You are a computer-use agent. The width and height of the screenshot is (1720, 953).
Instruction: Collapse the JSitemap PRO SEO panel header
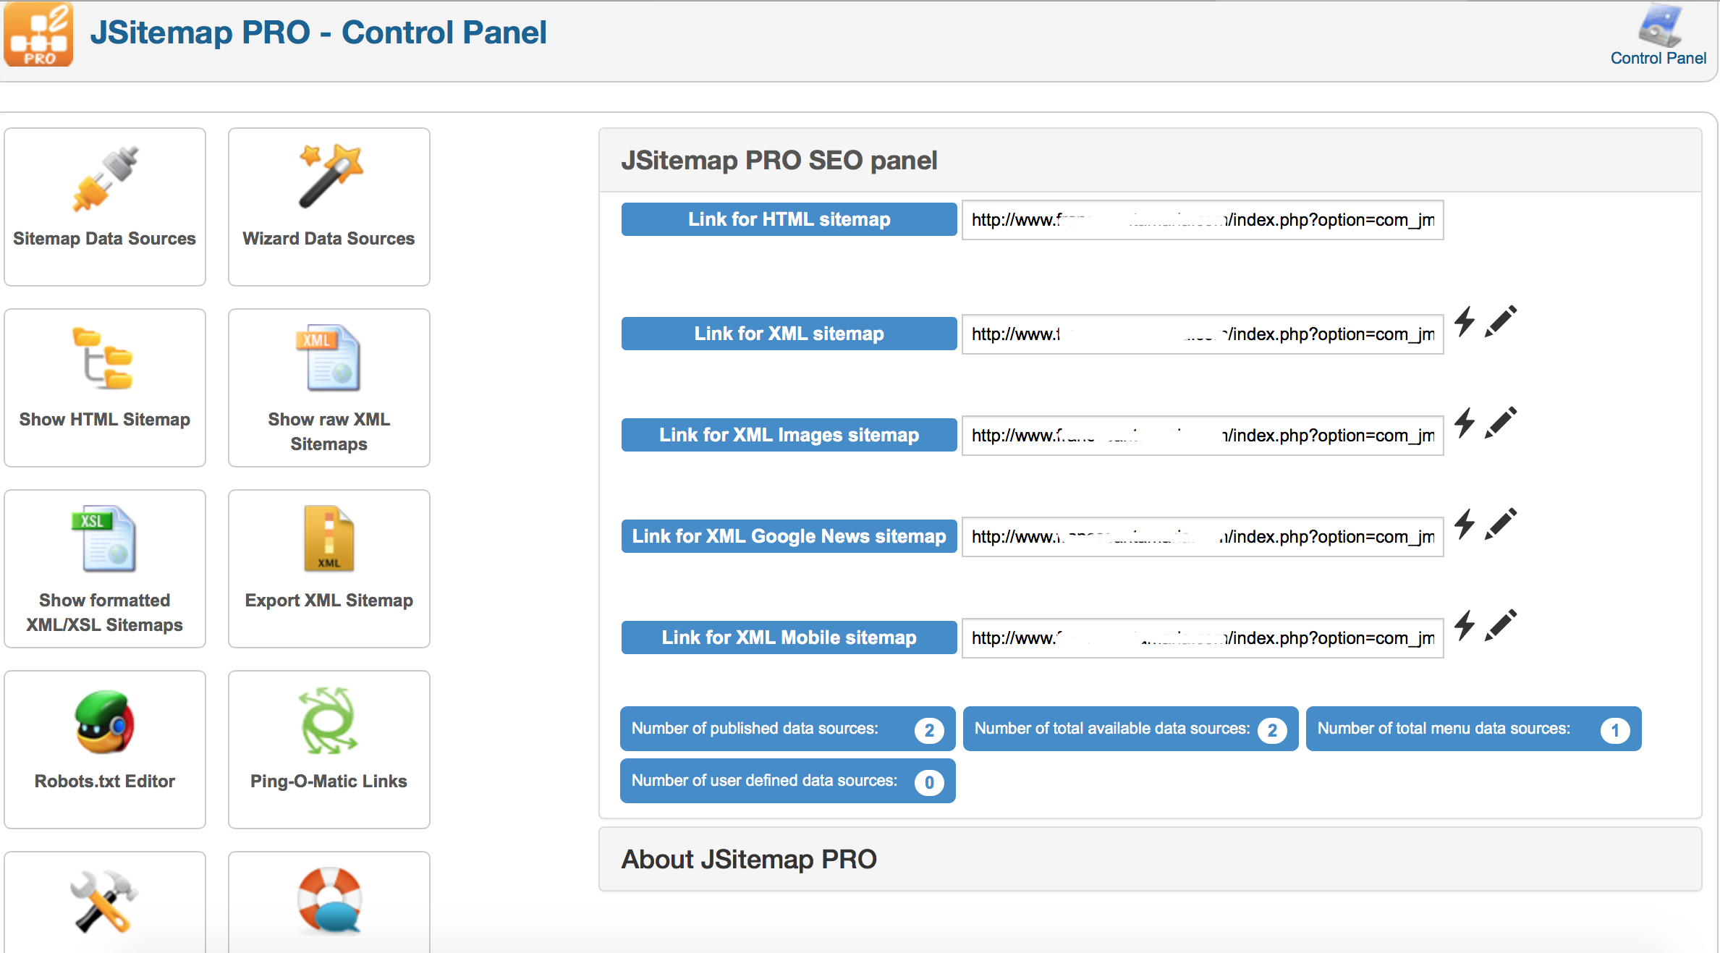coord(779,160)
